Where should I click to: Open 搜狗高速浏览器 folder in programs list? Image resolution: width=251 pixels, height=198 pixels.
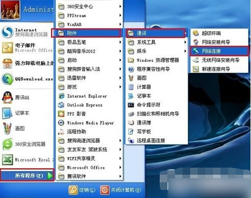click(x=89, y=140)
